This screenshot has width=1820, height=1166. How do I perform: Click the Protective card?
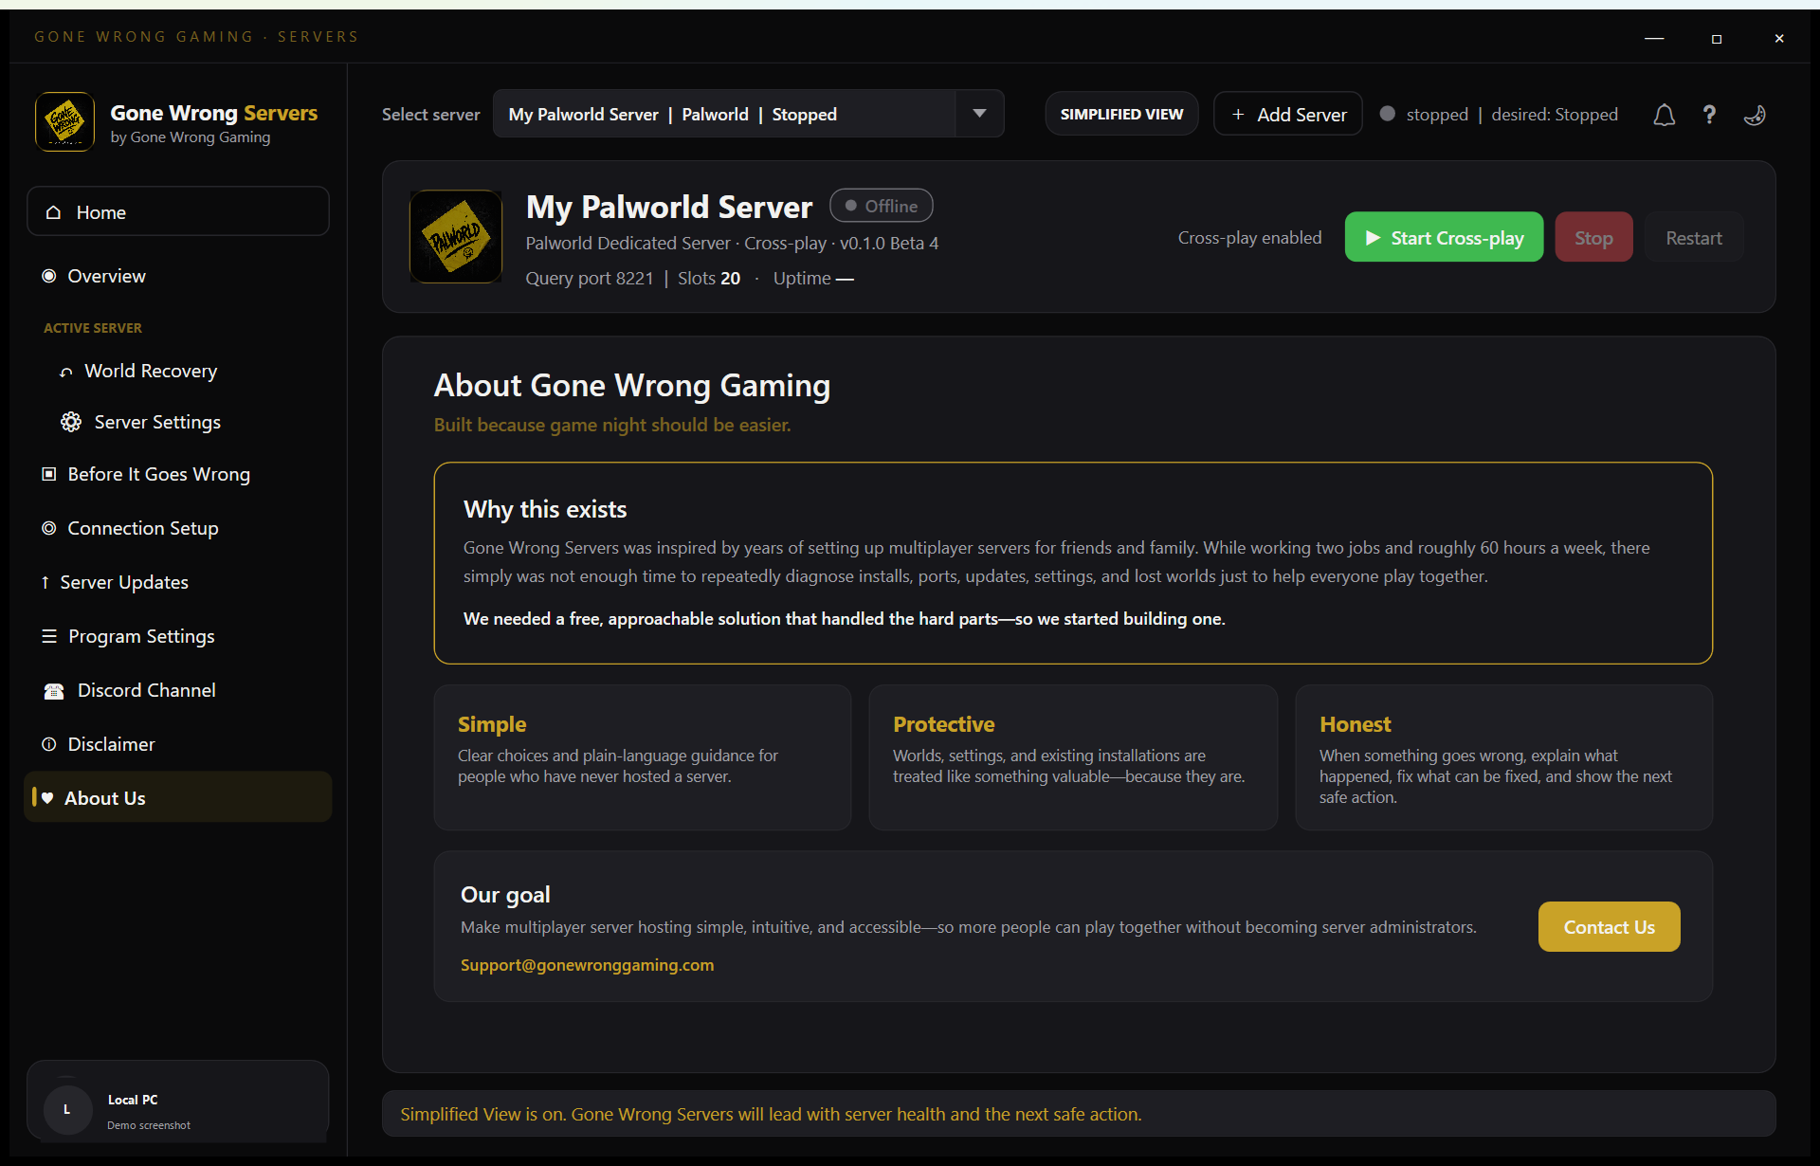pyautogui.click(x=1073, y=757)
